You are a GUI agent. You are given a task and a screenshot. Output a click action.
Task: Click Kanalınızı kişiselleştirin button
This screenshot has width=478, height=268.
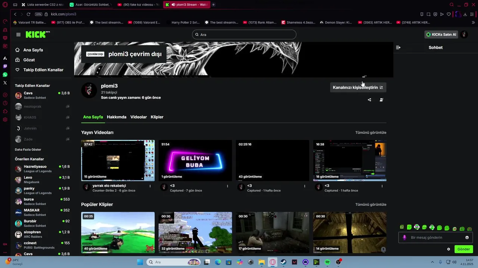(x=358, y=87)
